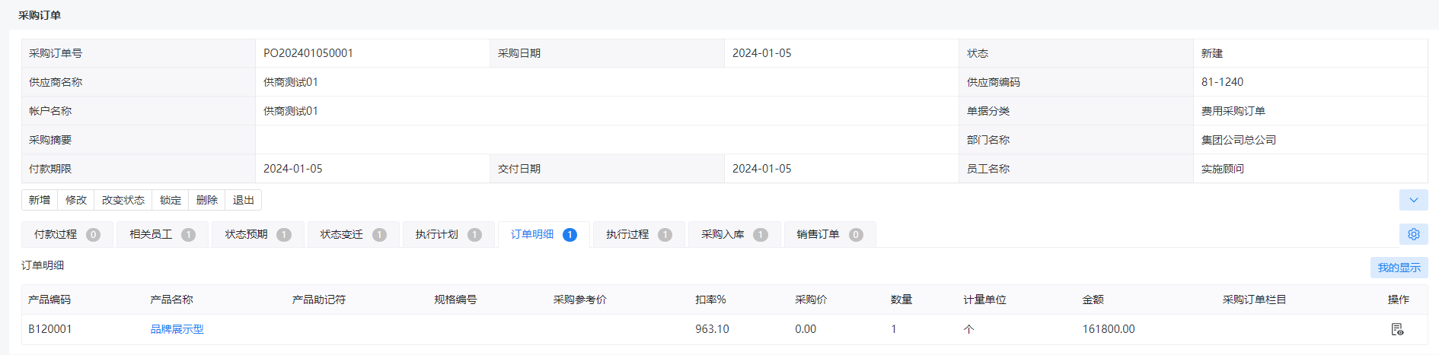The width and height of the screenshot is (1439, 355).
Task: Switch to the 采购入库 tab
Action: click(734, 234)
